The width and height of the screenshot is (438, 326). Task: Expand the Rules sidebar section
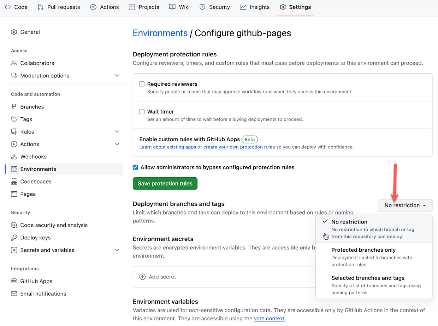(117, 131)
